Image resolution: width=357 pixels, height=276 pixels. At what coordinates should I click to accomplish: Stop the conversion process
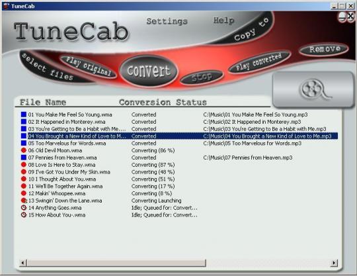(202, 77)
